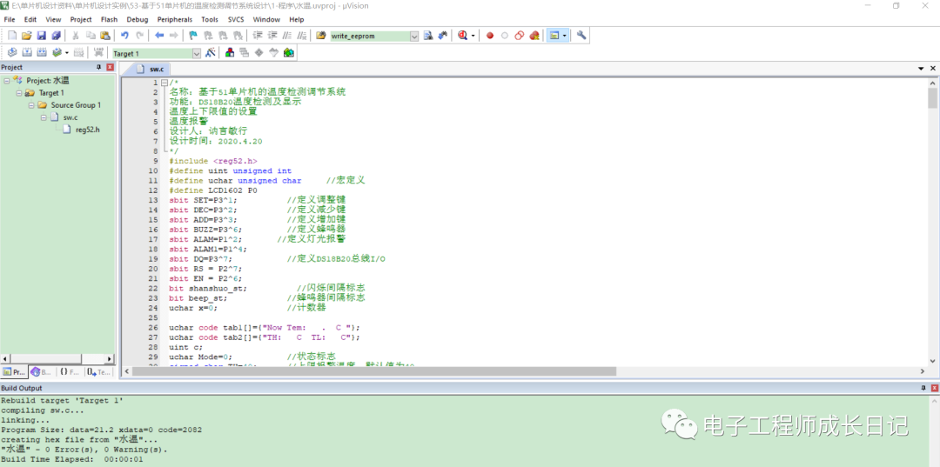The image size is (940, 467).
Task: Open Configuration wrench icon
Action: click(x=581, y=36)
